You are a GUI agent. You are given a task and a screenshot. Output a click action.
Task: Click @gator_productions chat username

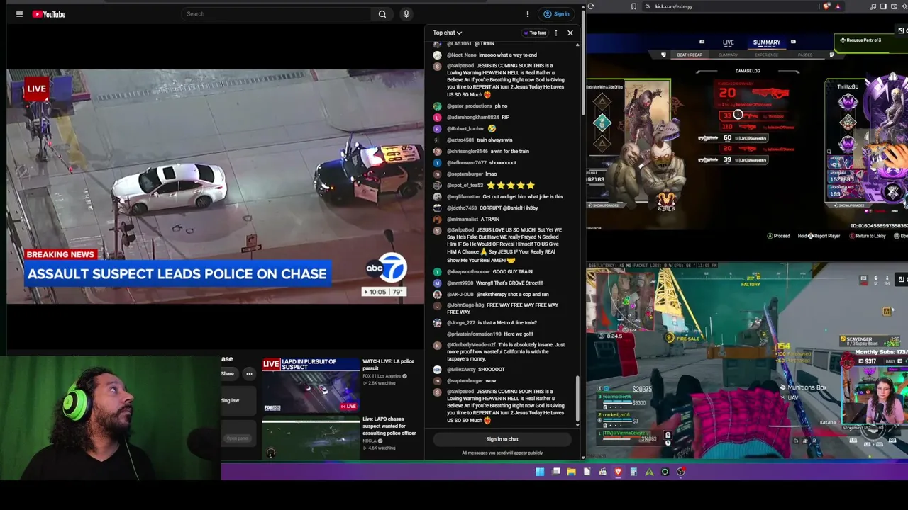(x=470, y=106)
